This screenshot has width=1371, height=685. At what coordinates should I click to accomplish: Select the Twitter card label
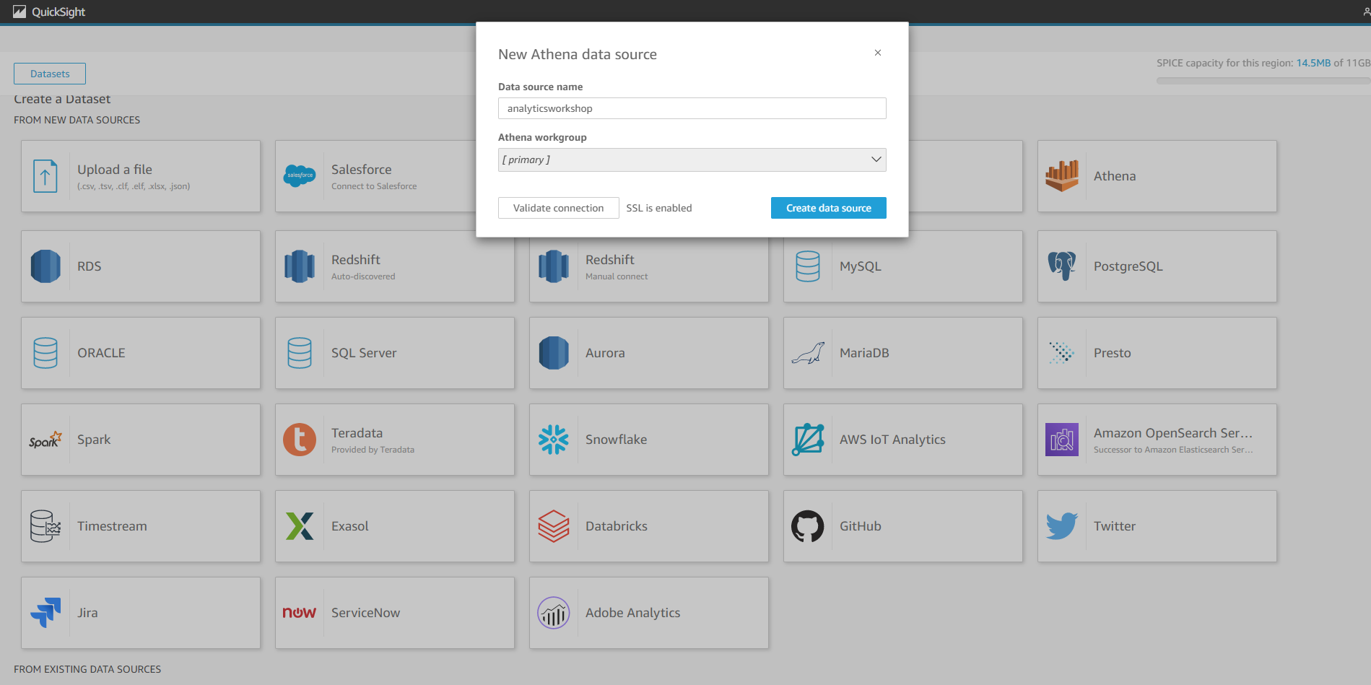click(x=1115, y=526)
